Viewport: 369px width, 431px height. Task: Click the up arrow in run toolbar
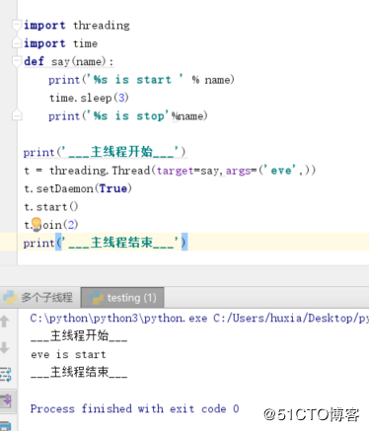tap(5, 322)
